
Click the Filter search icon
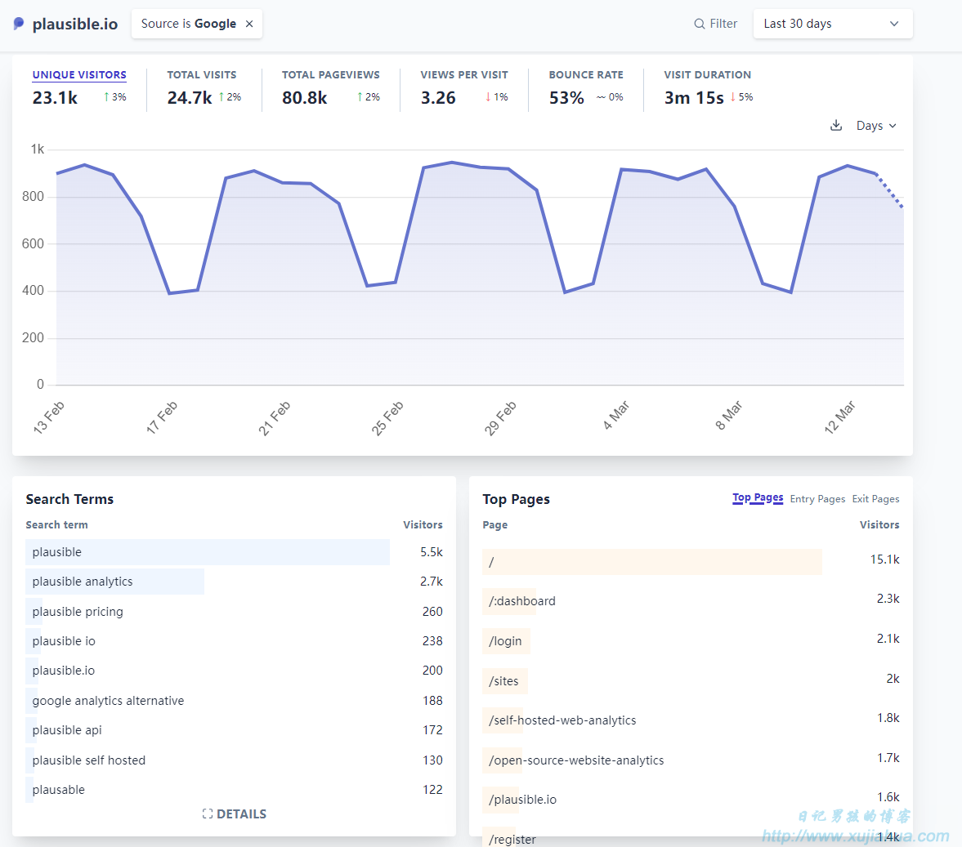(x=700, y=24)
